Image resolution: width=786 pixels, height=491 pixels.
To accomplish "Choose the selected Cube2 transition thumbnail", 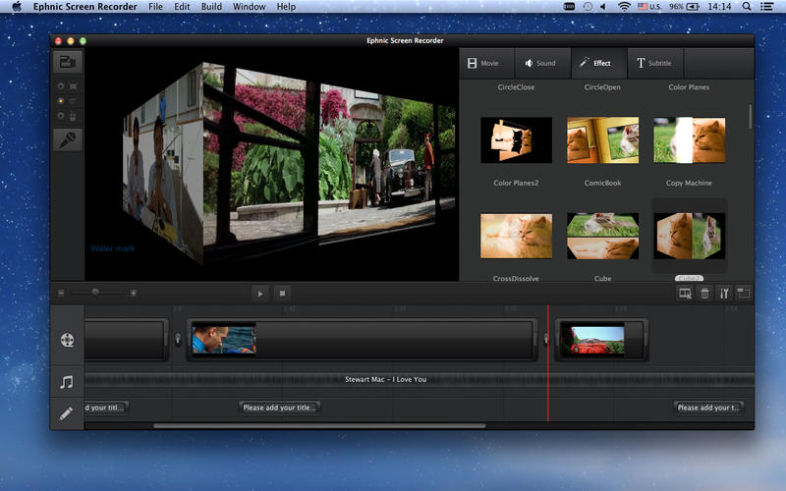I will point(690,236).
